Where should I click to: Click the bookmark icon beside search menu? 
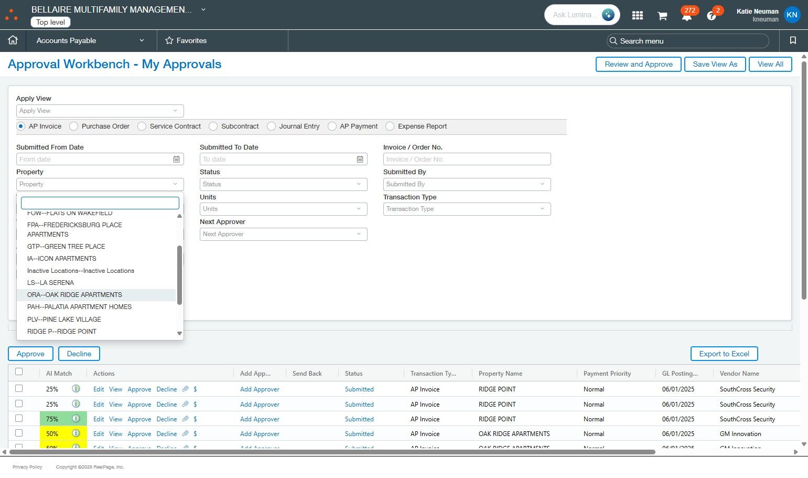[793, 40]
